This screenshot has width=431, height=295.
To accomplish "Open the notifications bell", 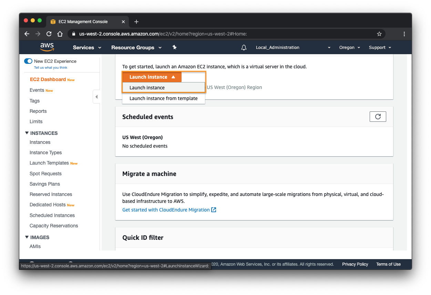I will pos(244,48).
